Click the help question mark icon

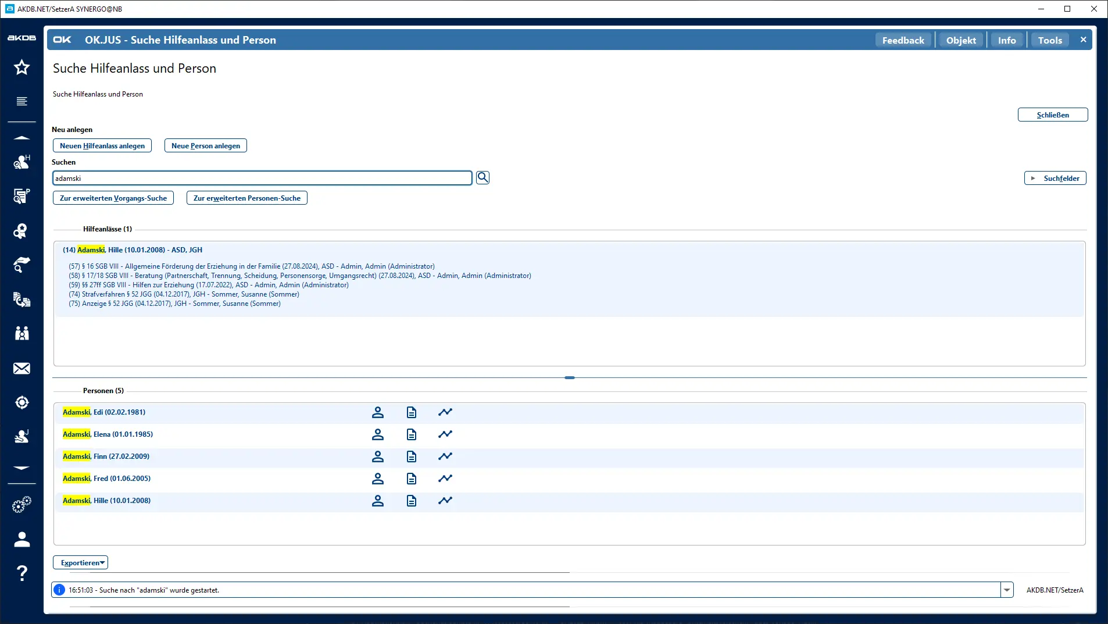(22, 573)
